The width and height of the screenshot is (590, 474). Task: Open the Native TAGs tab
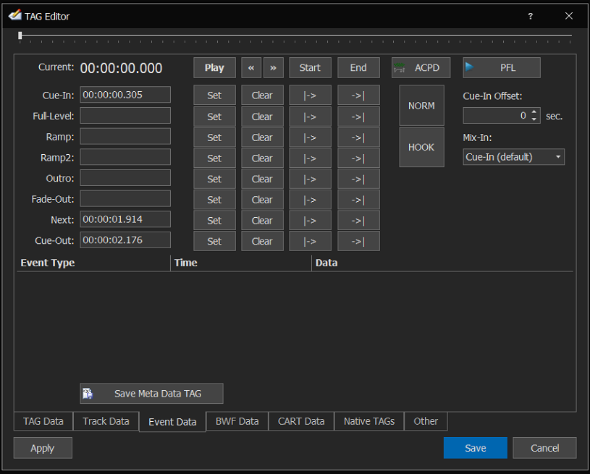point(369,421)
